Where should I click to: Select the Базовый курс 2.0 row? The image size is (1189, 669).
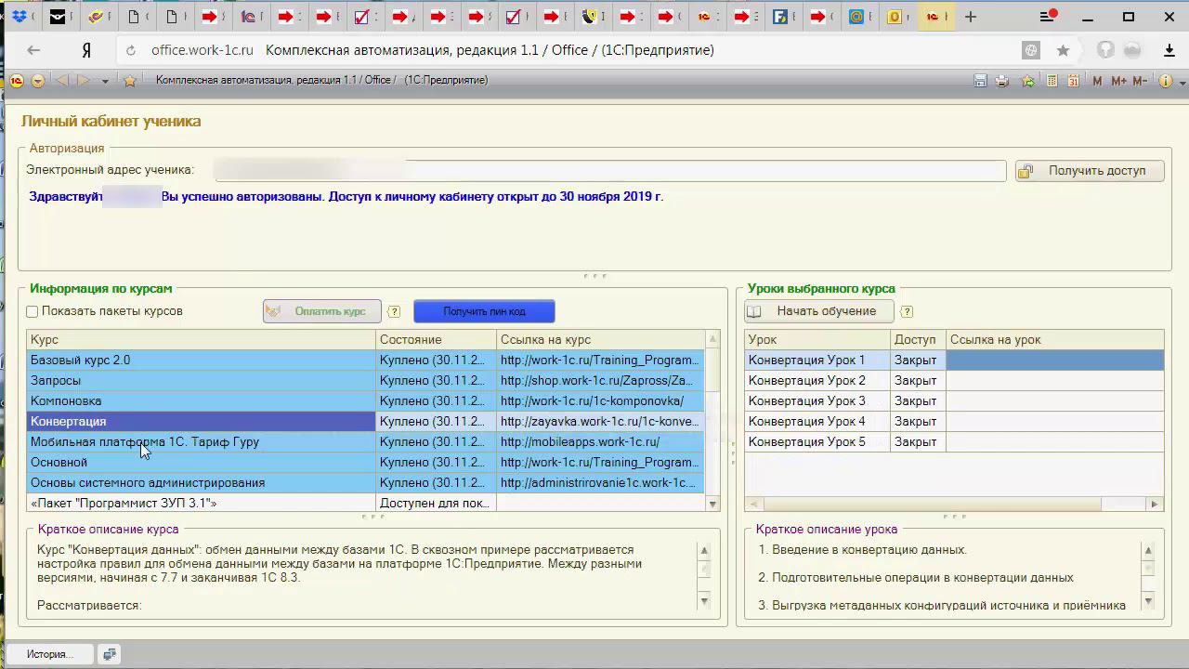pyautogui.click(x=366, y=361)
